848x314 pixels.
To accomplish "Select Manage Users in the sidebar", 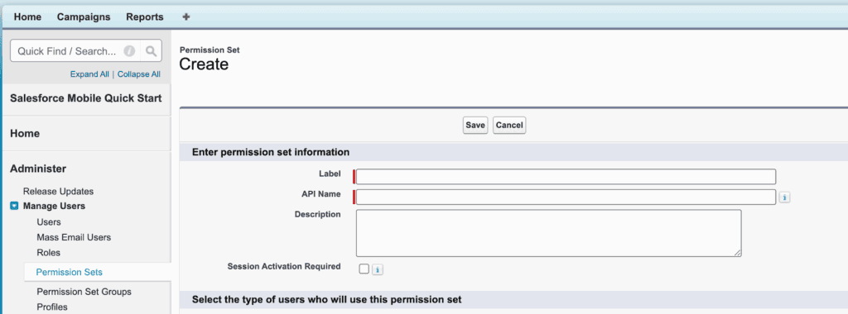I will click(x=54, y=206).
